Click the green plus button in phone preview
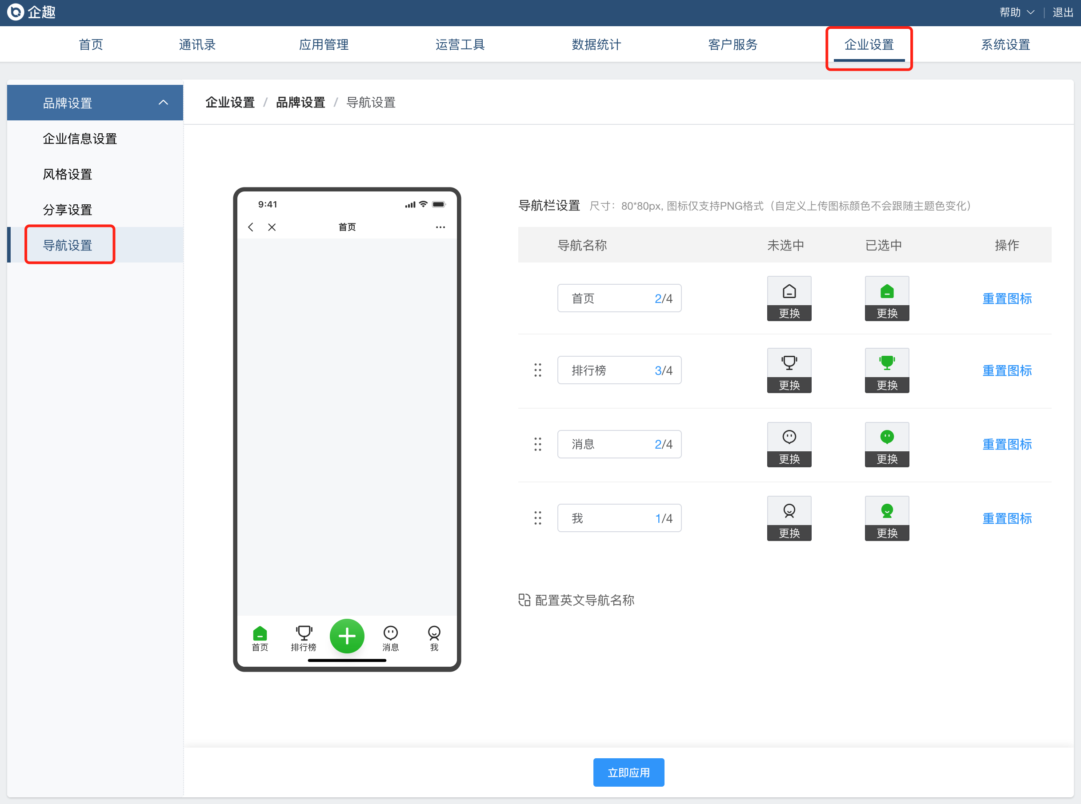The width and height of the screenshot is (1081, 804). point(347,636)
